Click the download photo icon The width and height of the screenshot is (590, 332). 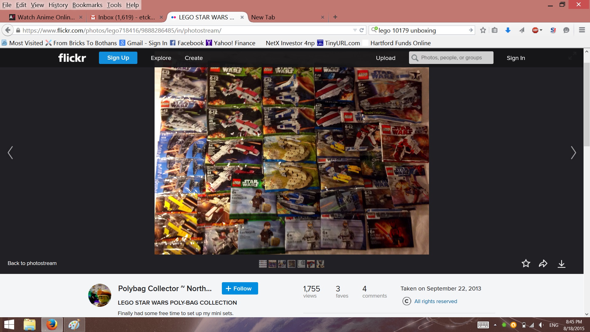tap(561, 264)
